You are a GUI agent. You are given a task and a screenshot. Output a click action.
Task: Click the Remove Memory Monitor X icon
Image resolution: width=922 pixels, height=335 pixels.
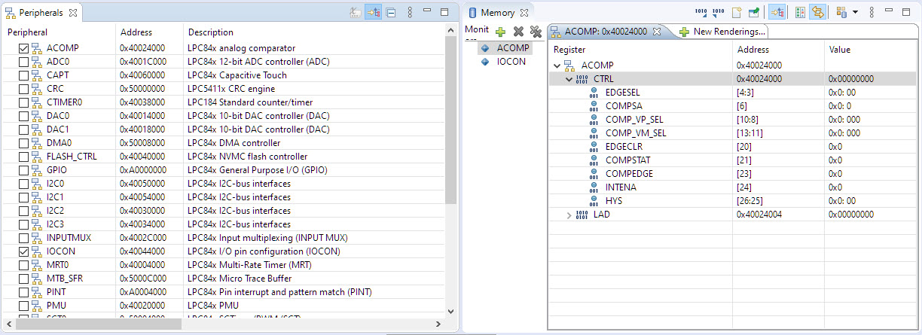(x=518, y=31)
